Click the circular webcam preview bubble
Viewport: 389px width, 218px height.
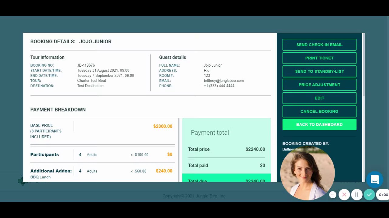pyautogui.click(x=307, y=173)
